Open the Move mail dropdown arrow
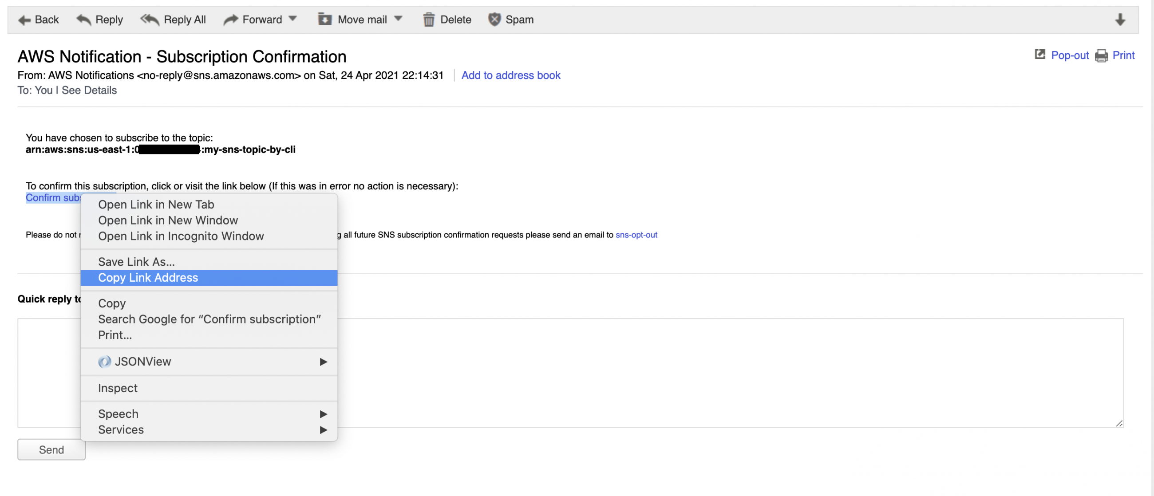 [x=398, y=19]
